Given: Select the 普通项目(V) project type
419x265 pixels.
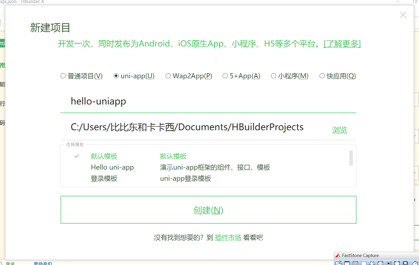Looking at the screenshot, I should 82,76.
